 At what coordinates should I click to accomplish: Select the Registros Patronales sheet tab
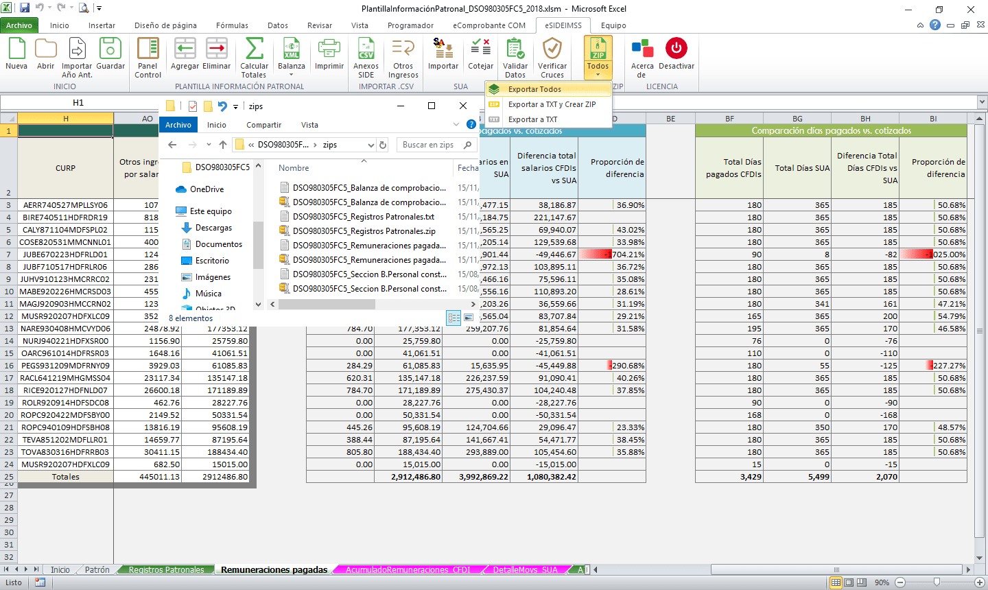pos(166,569)
